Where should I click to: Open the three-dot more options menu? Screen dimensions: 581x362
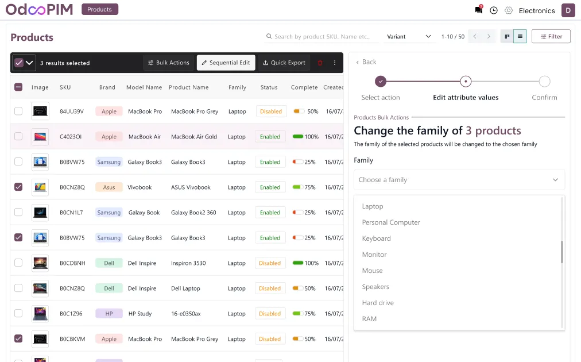pyautogui.click(x=335, y=63)
